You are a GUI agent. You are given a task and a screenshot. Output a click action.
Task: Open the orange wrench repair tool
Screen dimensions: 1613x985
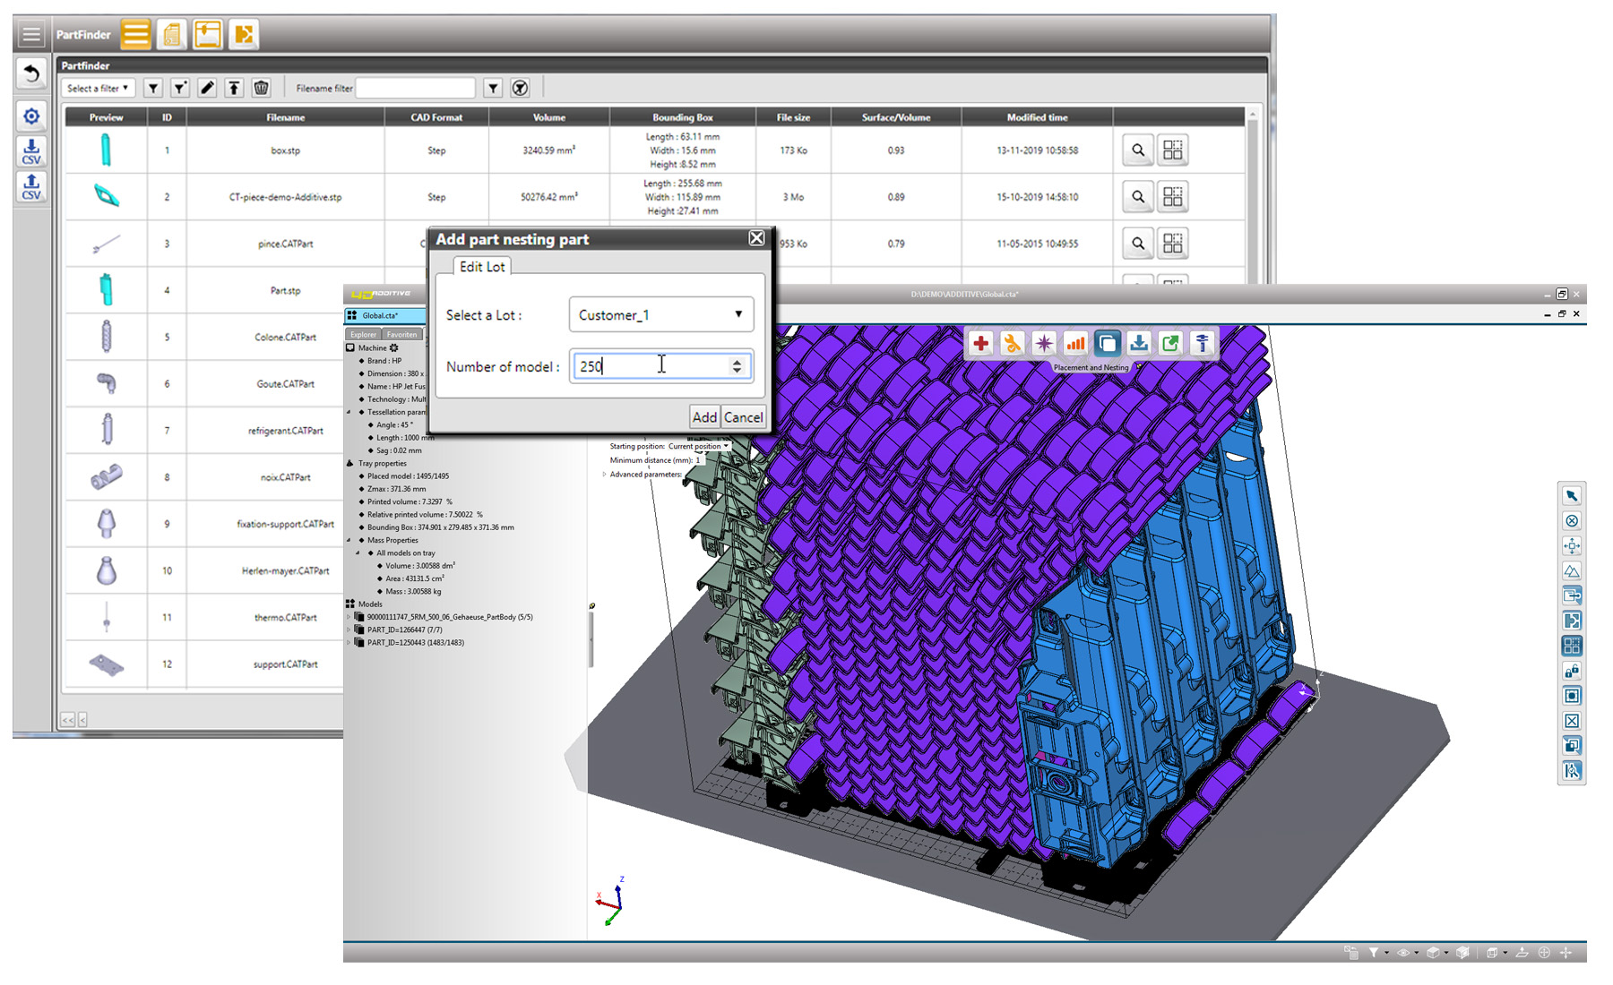(x=1012, y=344)
